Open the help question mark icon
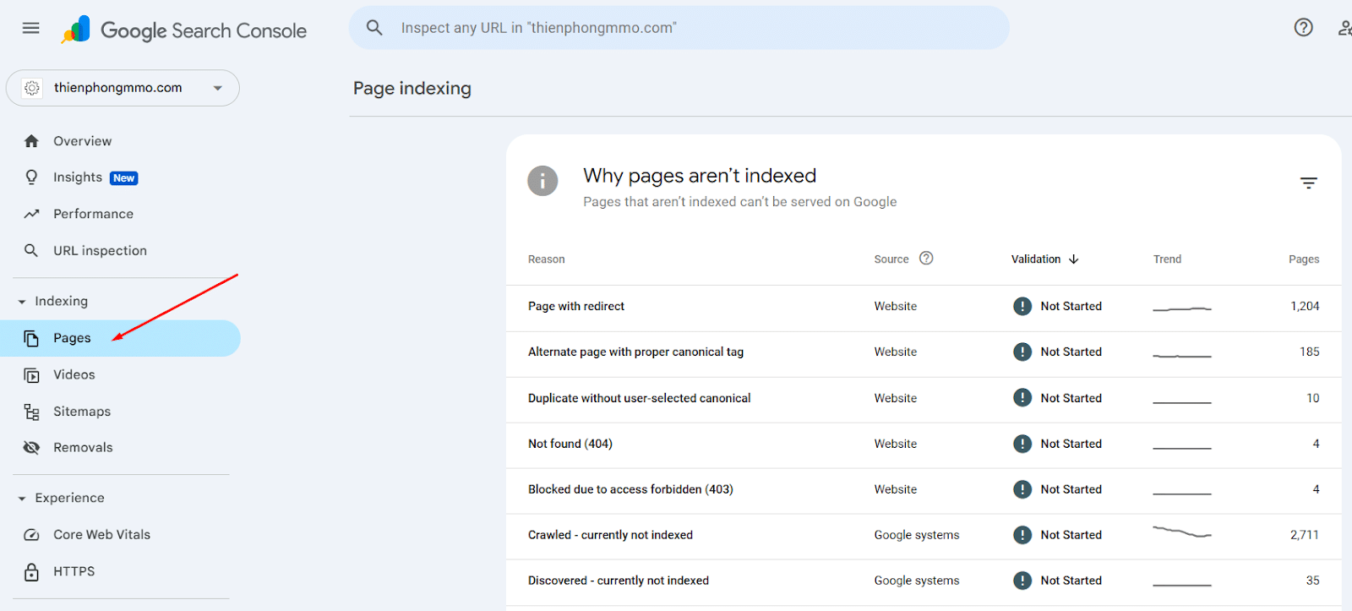 (x=1303, y=28)
